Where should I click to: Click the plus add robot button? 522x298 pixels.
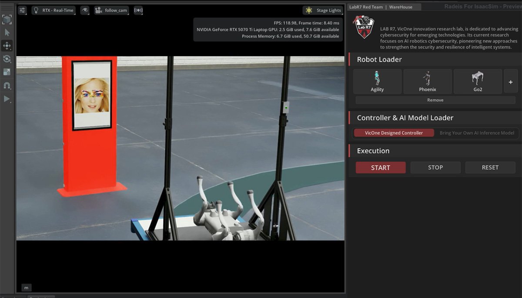[x=511, y=82]
